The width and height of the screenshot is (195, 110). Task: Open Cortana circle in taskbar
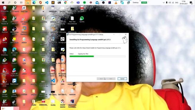click(15, 2)
